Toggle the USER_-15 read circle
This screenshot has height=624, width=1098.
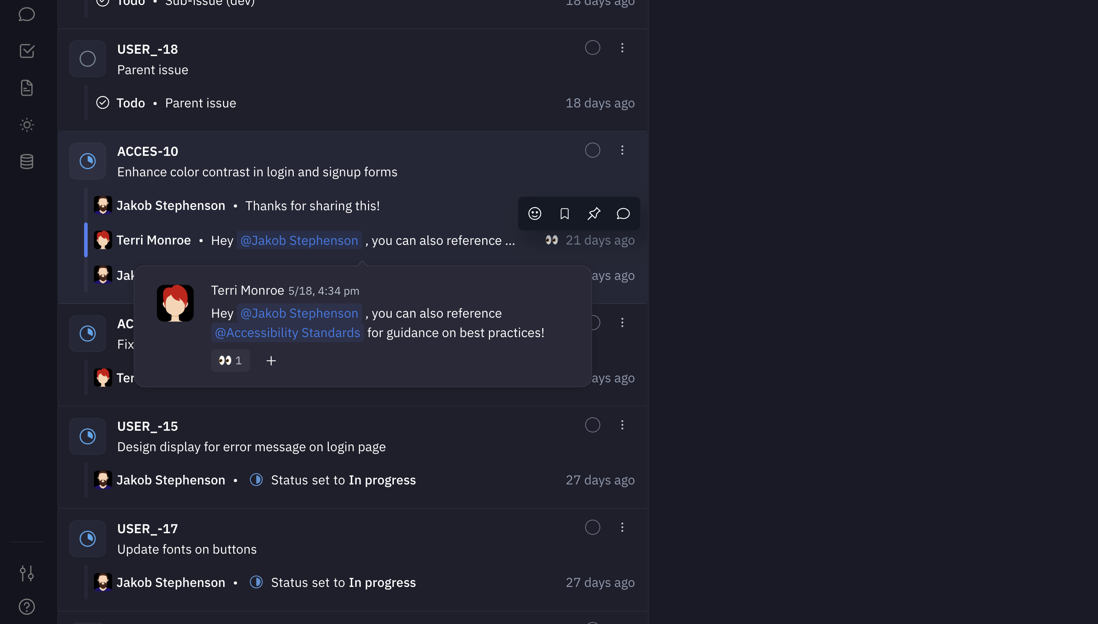coord(592,425)
